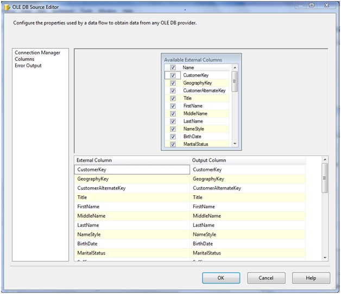Click the OLE DB Source Editor title icon

pyautogui.click(x=7, y=5)
